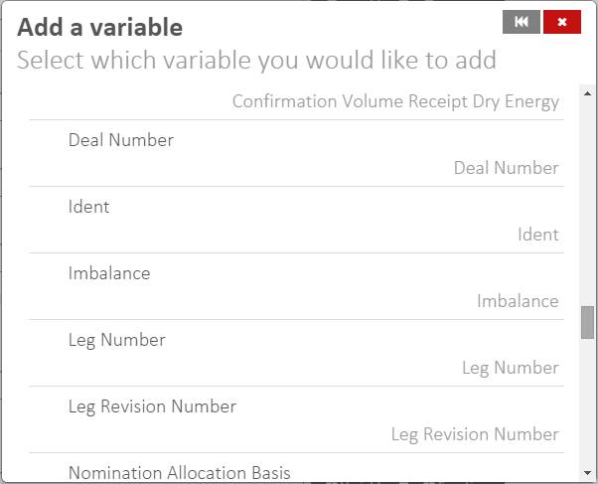
Task: Click the gray Deal Number description
Action: coord(506,168)
